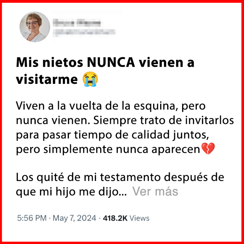244x244 pixels.
Task: Click the crying face emoji
Action: [x=90, y=79]
